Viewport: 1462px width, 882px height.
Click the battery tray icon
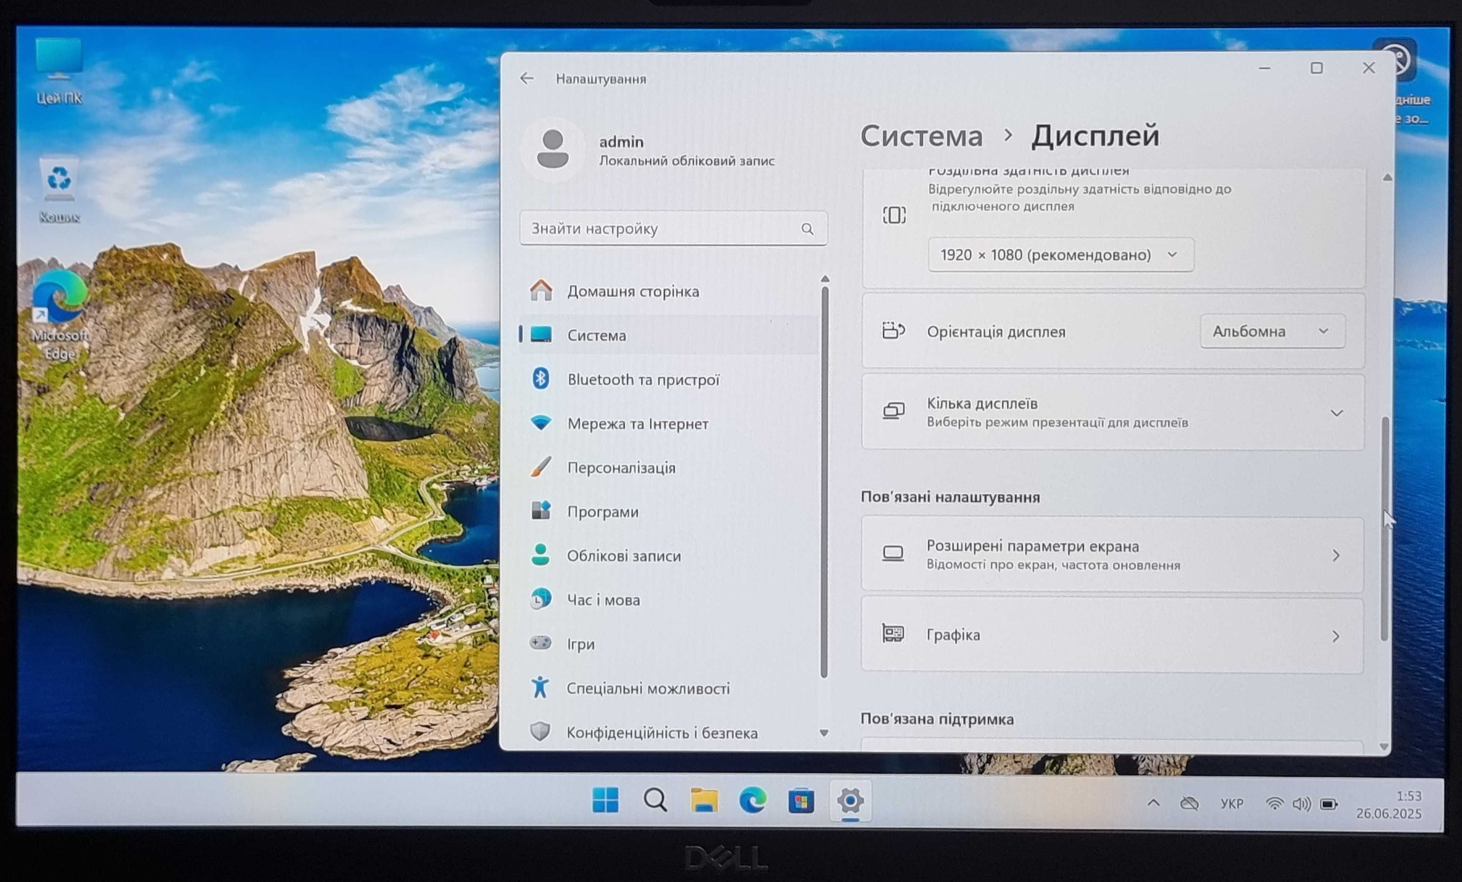(1329, 804)
